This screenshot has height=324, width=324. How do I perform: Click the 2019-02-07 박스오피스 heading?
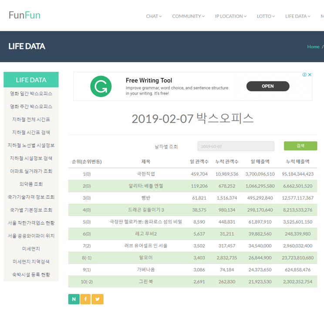pyautogui.click(x=192, y=118)
